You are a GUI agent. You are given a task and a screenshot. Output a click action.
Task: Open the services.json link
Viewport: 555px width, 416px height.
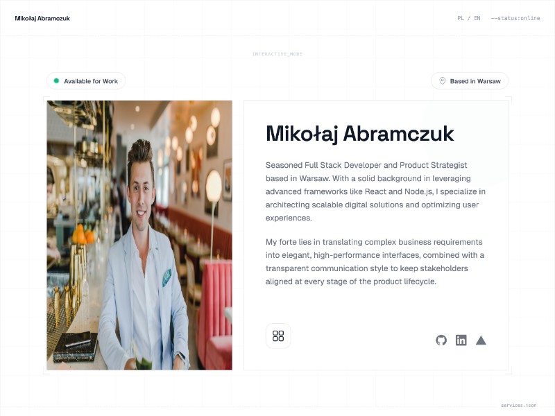pos(518,406)
